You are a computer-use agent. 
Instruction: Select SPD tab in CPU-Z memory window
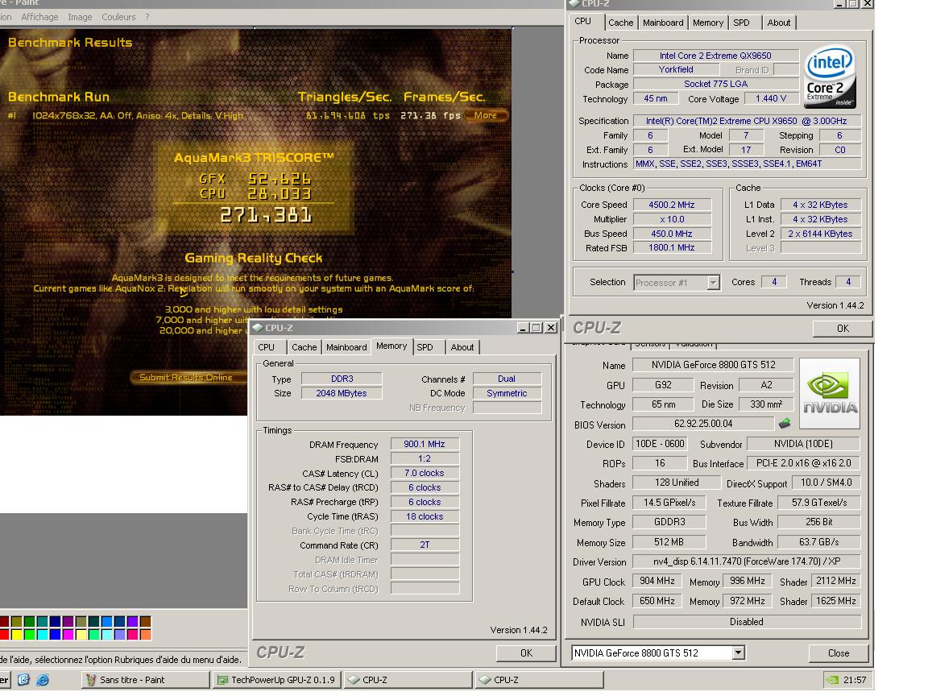(x=425, y=347)
